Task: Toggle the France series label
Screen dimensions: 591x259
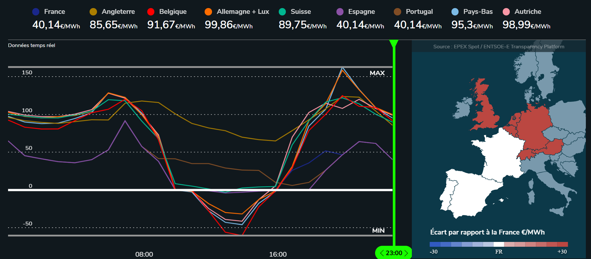Action: coord(54,12)
